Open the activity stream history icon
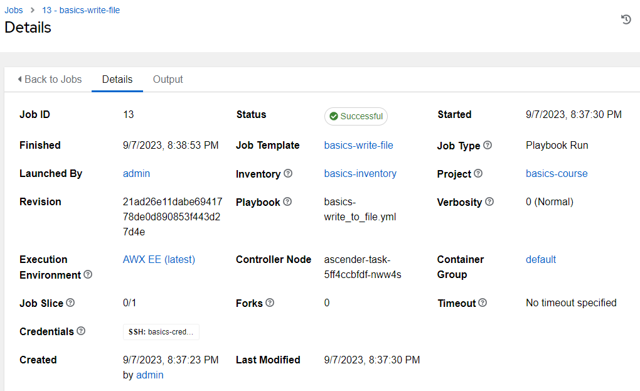The image size is (640, 391). [x=626, y=19]
